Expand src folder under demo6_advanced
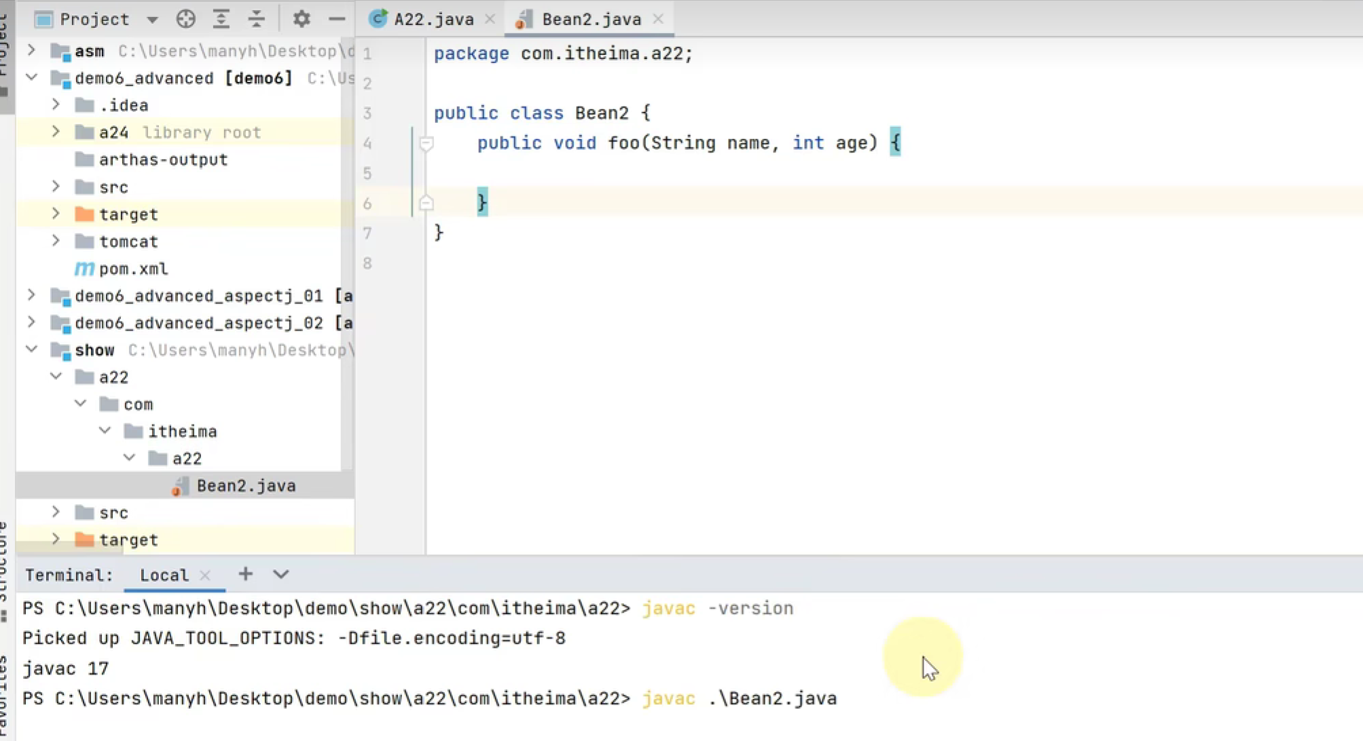The width and height of the screenshot is (1363, 741). tap(56, 187)
